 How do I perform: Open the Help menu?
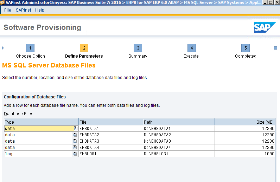39,10
